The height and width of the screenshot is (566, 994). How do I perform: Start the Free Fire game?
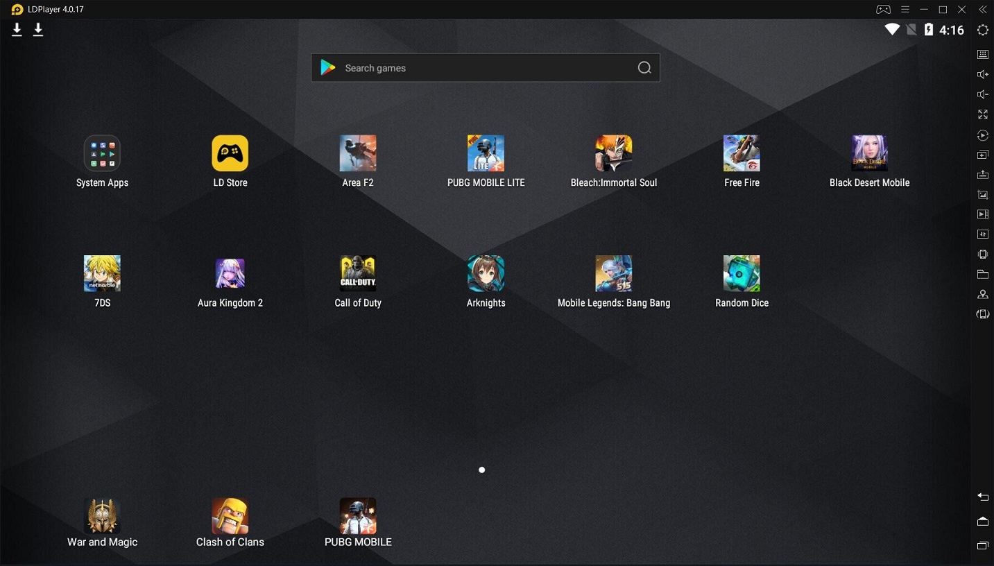(742, 153)
